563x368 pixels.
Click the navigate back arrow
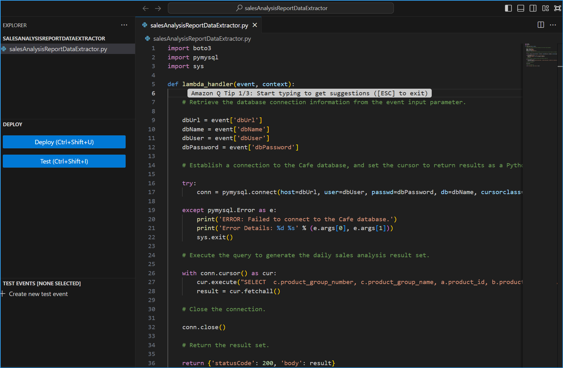[x=145, y=8]
